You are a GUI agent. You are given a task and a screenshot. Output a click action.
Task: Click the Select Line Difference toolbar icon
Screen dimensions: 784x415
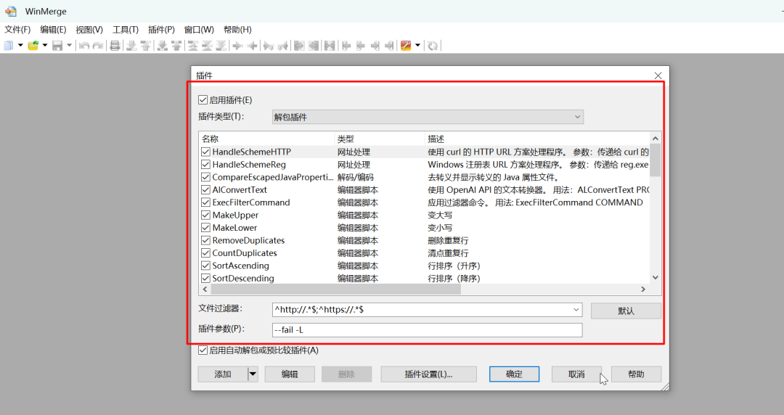coord(115,46)
